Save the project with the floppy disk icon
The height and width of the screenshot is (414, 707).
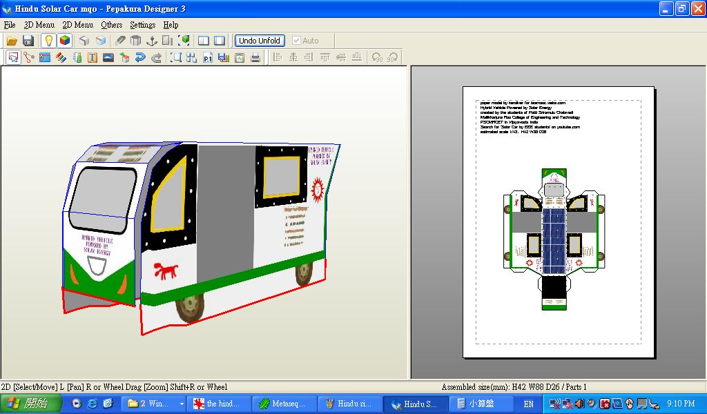coord(28,41)
